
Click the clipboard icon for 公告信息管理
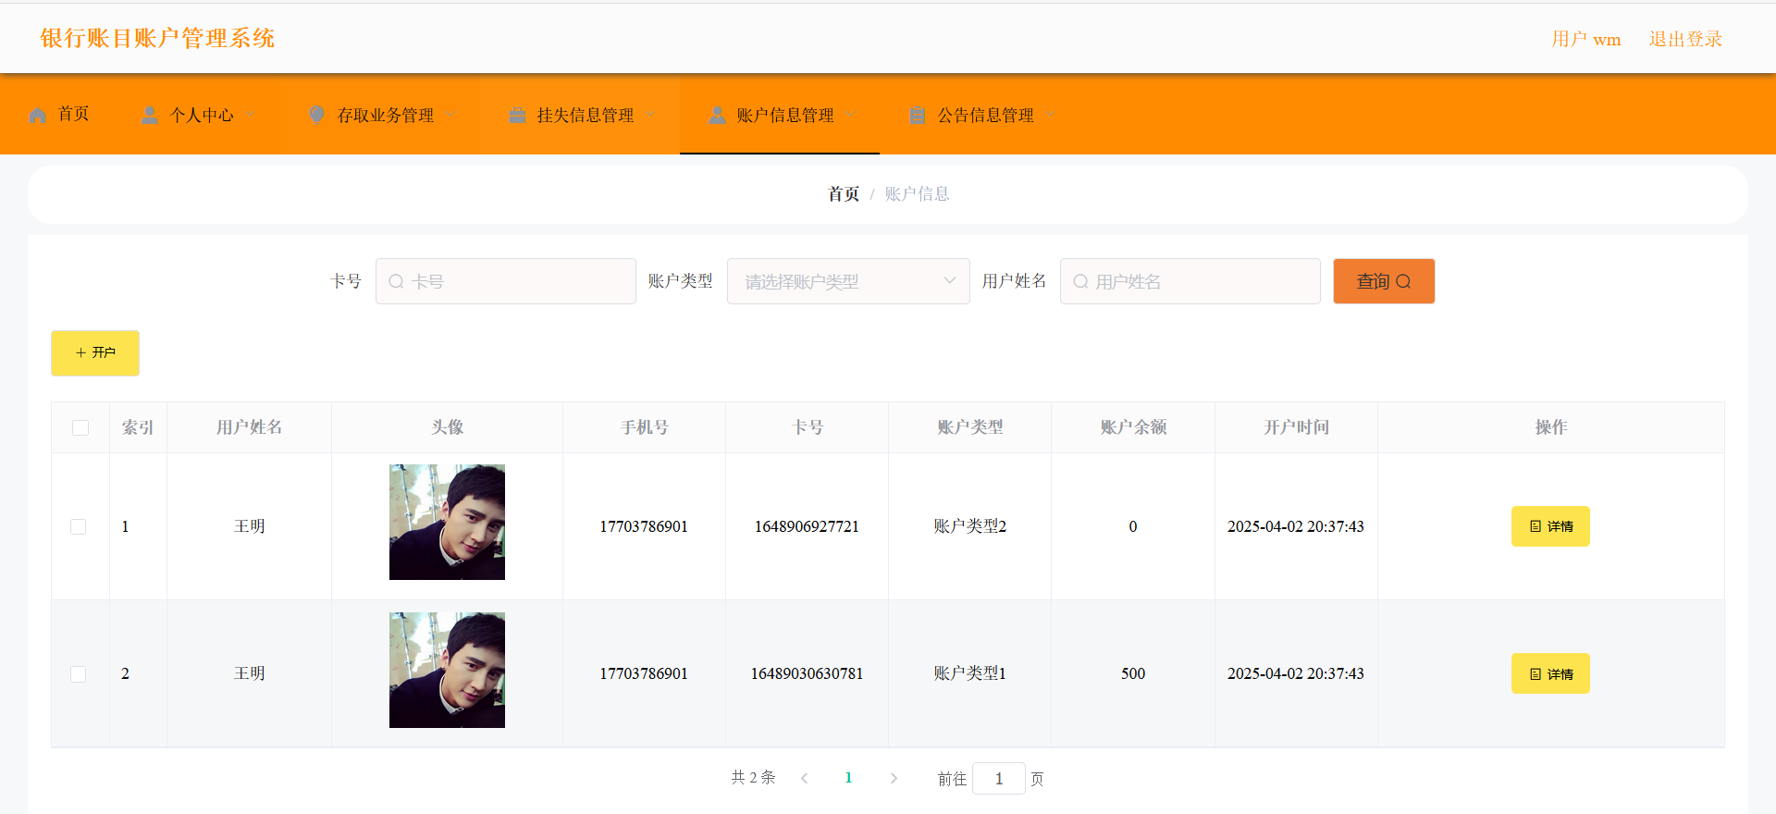(x=918, y=116)
